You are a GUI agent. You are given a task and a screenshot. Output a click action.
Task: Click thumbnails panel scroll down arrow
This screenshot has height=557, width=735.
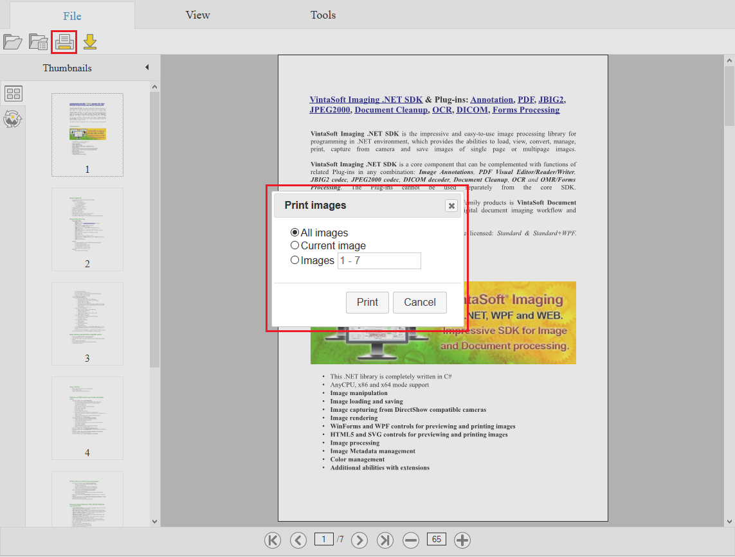(x=155, y=522)
